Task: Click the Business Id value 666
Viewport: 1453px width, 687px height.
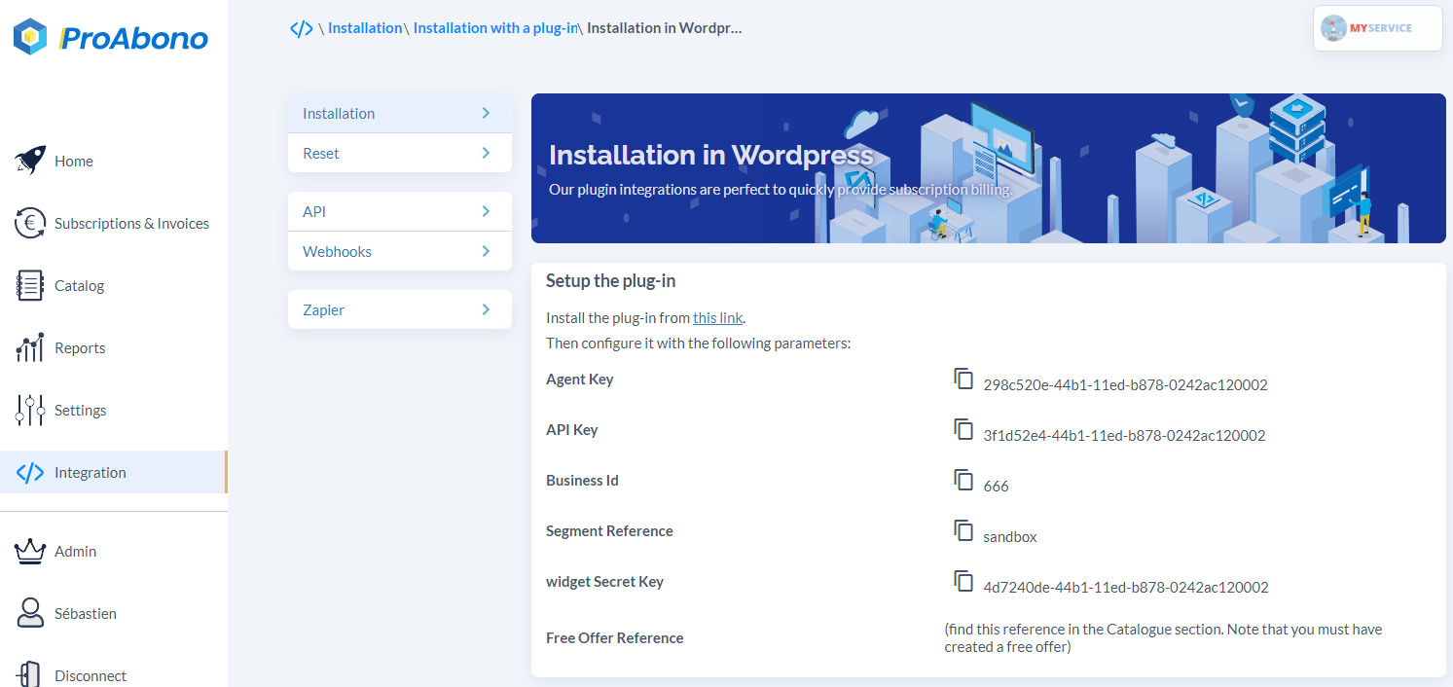Action: click(x=996, y=486)
